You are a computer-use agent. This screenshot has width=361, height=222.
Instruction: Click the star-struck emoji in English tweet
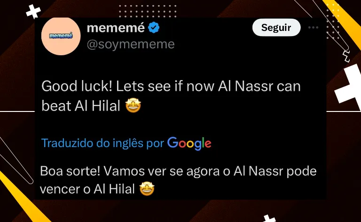pyautogui.click(x=133, y=105)
